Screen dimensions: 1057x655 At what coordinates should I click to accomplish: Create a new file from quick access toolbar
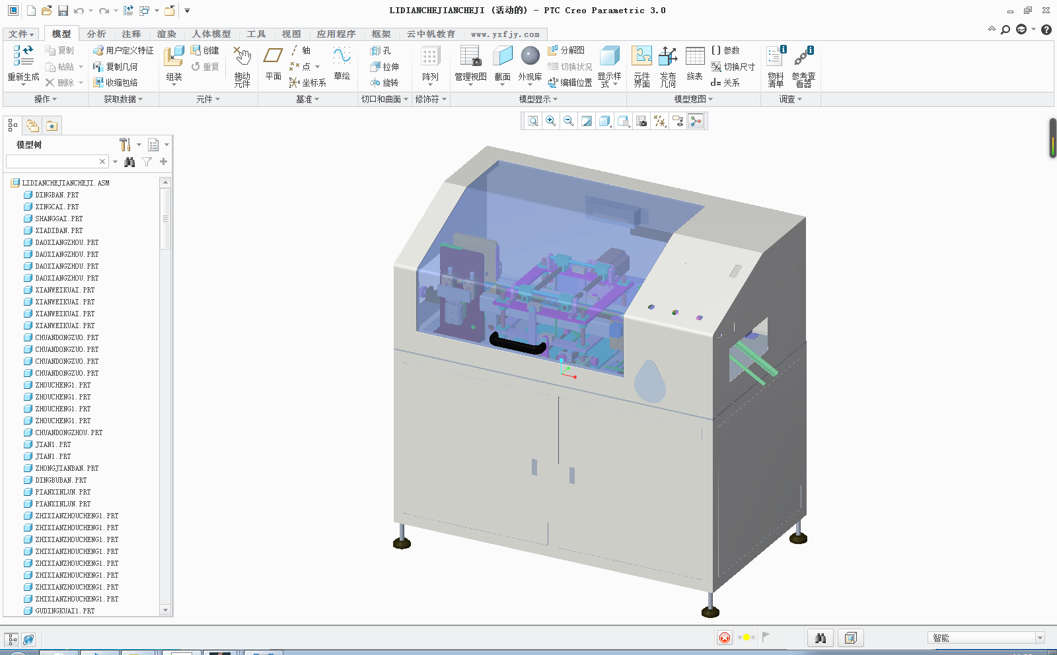[31, 11]
